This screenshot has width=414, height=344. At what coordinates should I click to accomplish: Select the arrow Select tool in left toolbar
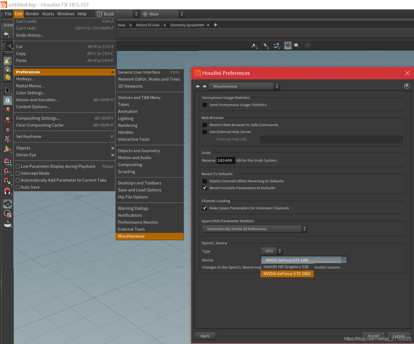tap(7, 91)
